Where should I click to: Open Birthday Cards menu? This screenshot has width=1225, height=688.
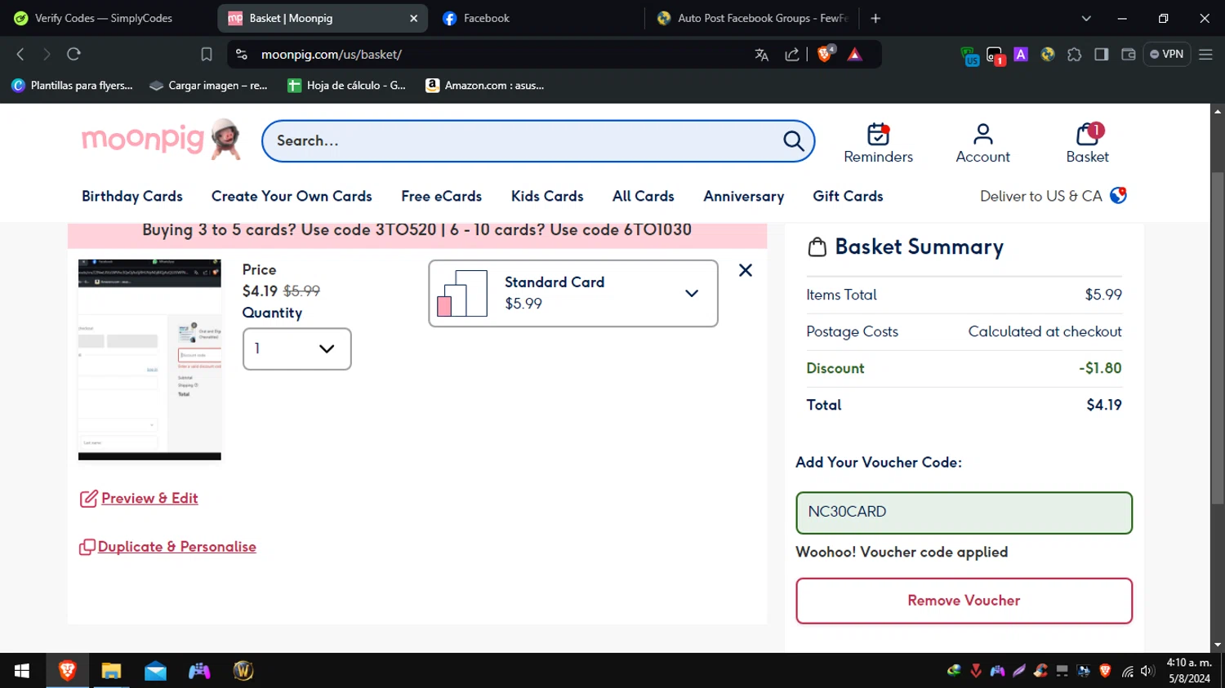click(132, 196)
